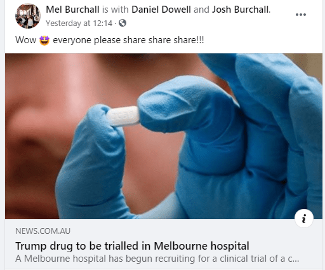Click the word 'Wow' in post

coord(25,40)
